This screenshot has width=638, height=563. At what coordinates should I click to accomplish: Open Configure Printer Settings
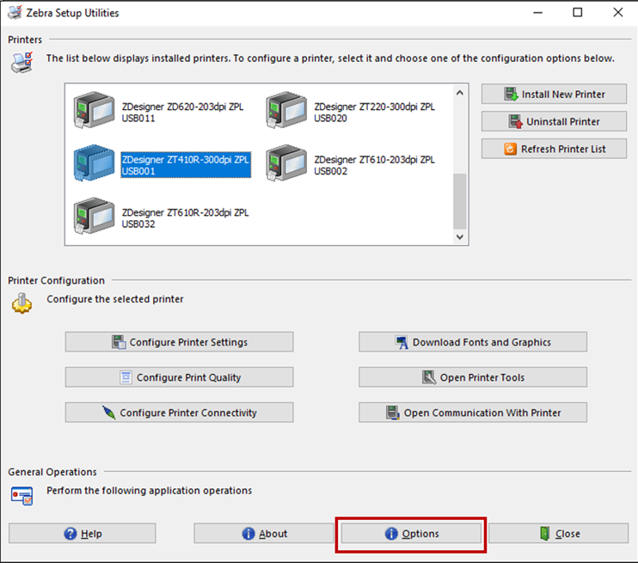tap(179, 342)
